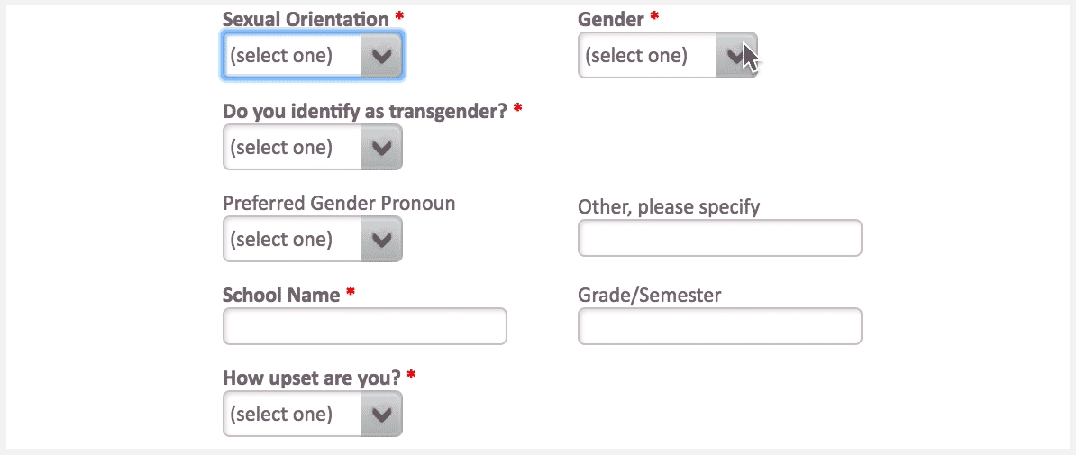This screenshot has height=456, width=1077.
Task: Click the Other, please specify field
Action: [719, 238]
